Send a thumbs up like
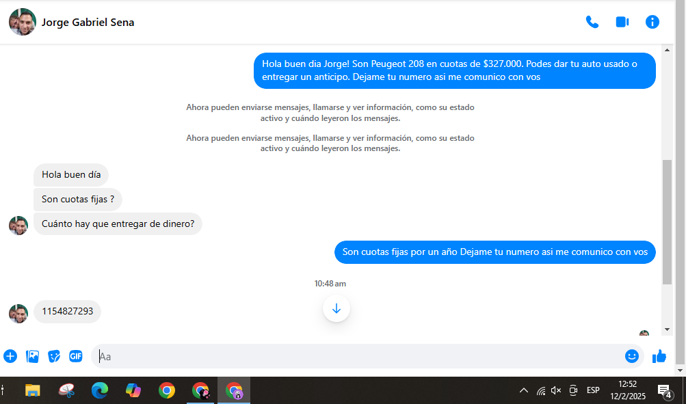The width and height of the screenshot is (686, 404). [659, 356]
